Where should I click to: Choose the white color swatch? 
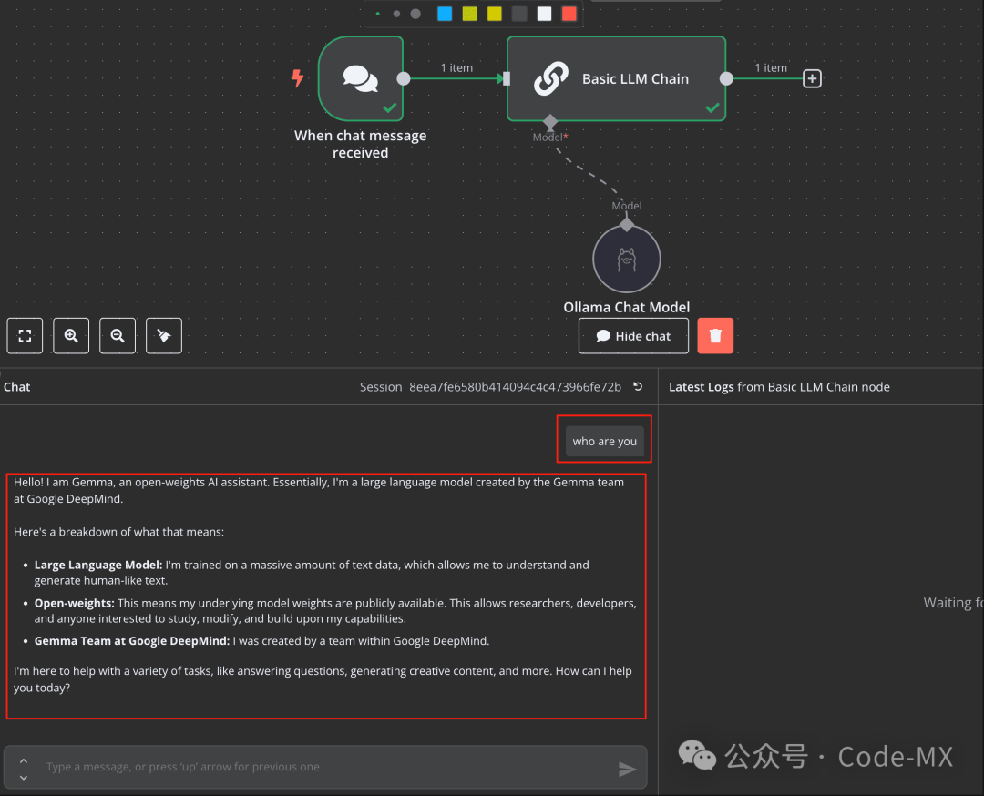(544, 14)
